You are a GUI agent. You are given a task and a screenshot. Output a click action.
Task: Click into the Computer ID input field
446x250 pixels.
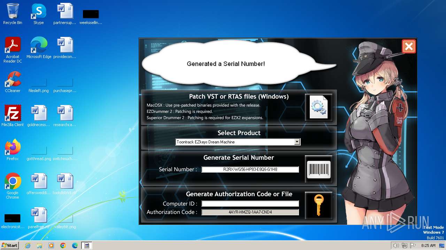pyautogui.click(x=250, y=204)
